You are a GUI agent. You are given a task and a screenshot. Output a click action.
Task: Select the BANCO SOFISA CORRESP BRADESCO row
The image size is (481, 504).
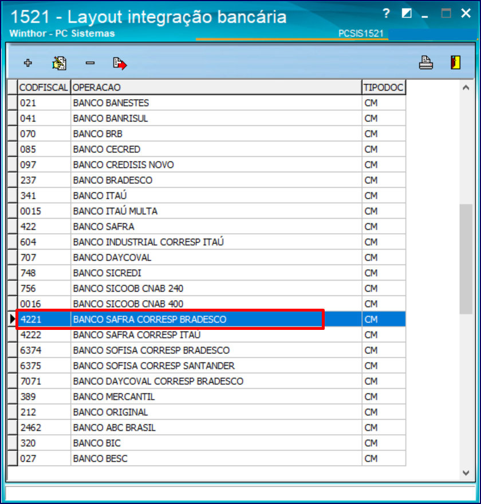206,350
